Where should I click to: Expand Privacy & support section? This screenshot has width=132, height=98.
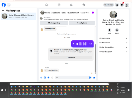pos(113,52)
